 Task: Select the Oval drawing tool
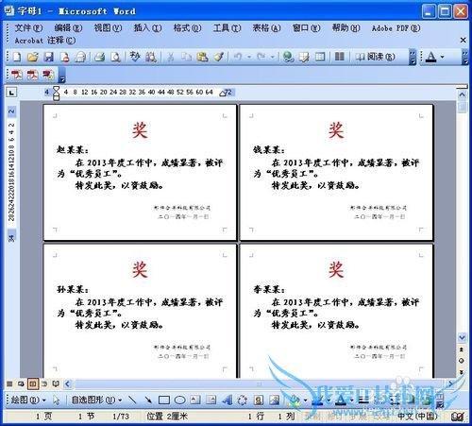click(179, 400)
